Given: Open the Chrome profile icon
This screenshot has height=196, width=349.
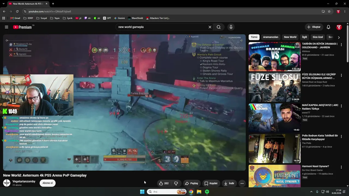Looking at the screenshot, I should click(x=338, y=11).
